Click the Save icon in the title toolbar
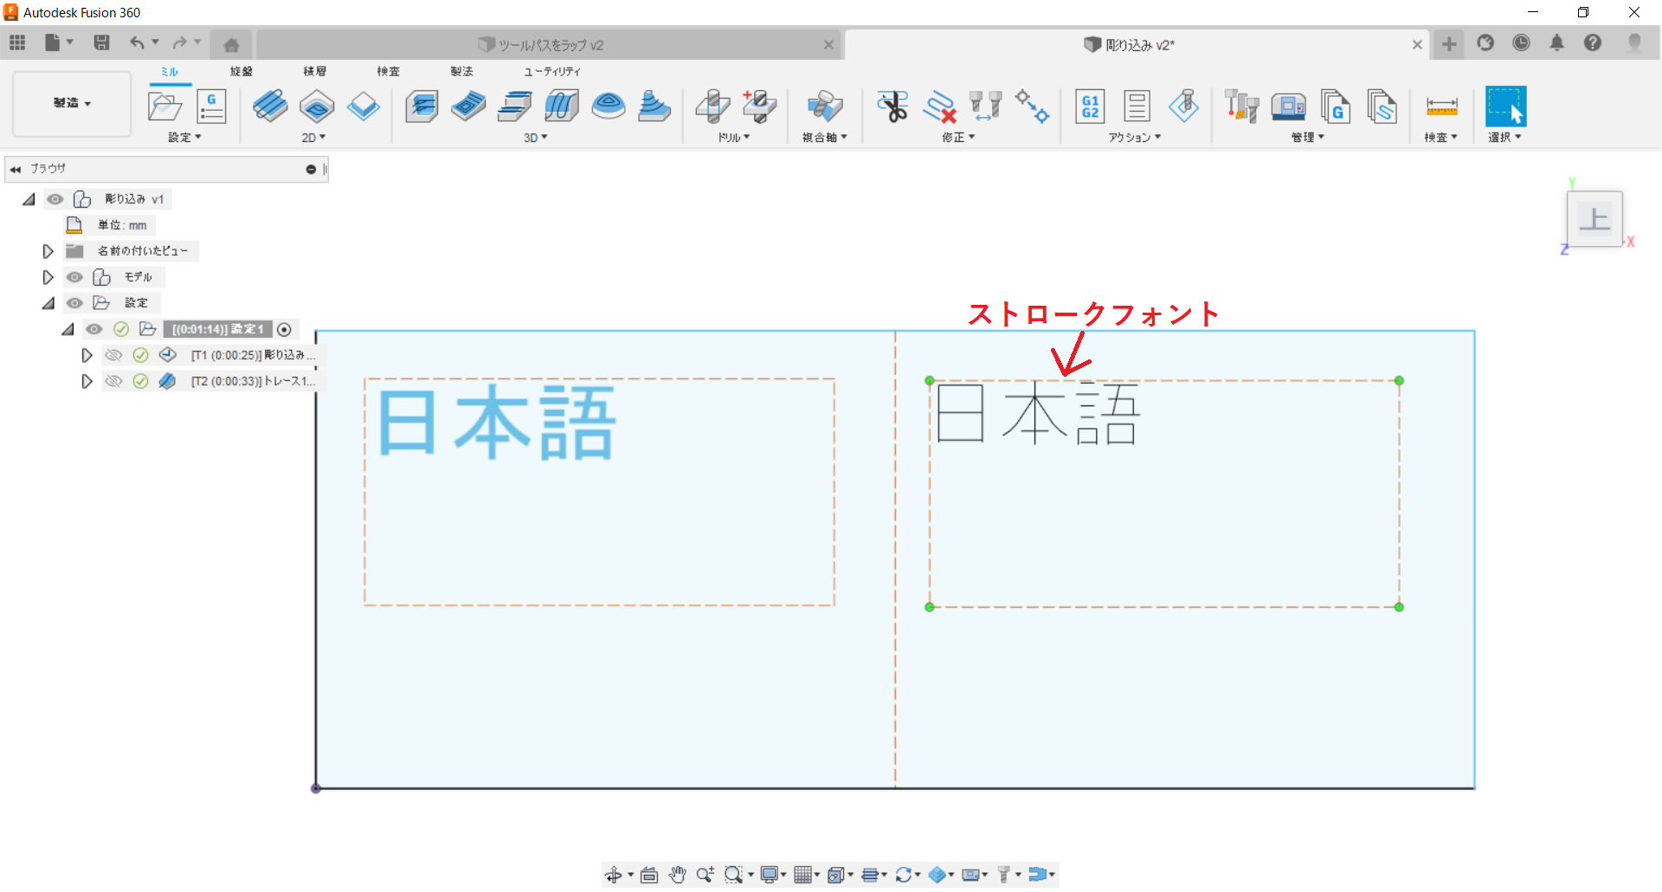This screenshot has height=892, width=1662. click(101, 42)
